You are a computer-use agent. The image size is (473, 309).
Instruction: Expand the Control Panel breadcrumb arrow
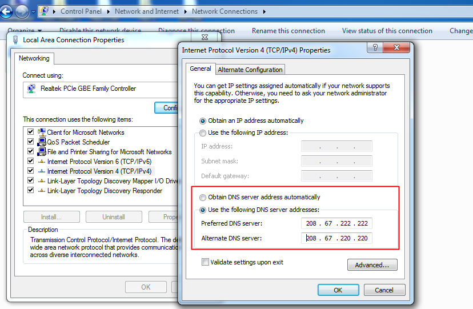click(x=108, y=11)
